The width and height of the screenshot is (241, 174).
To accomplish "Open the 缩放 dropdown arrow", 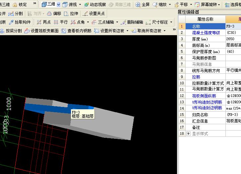I will coord(170,5).
